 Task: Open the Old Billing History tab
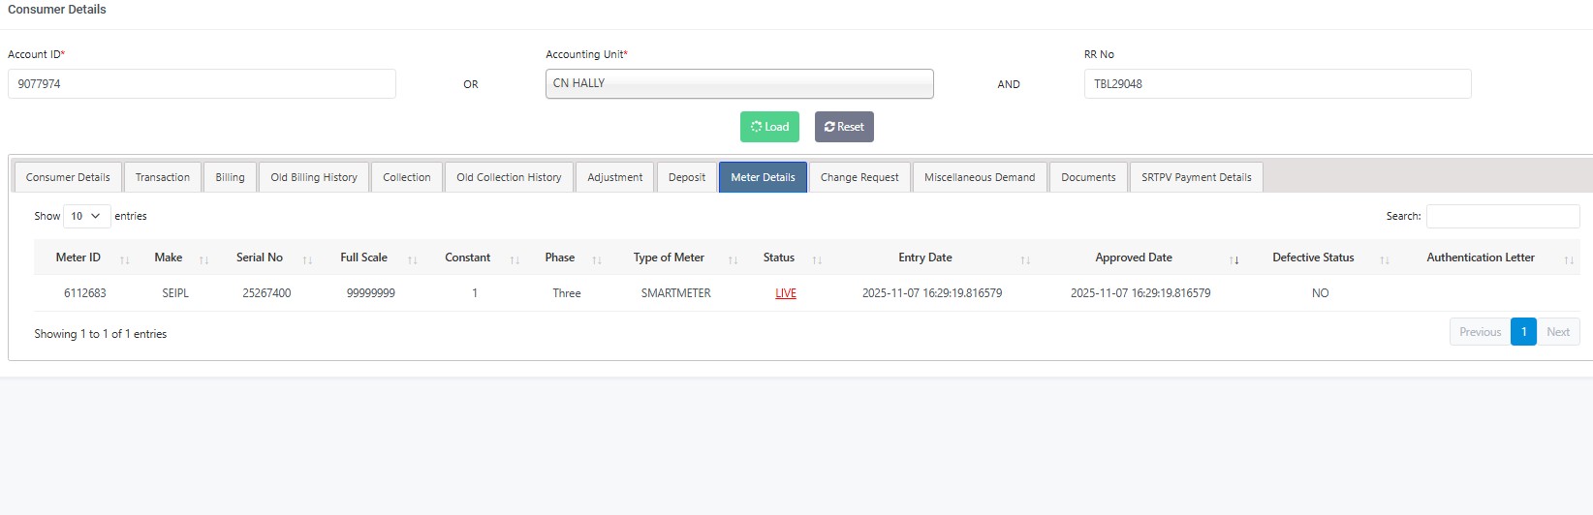(x=314, y=177)
